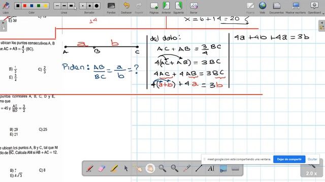Go to previous page with Anterior

[166, 8]
